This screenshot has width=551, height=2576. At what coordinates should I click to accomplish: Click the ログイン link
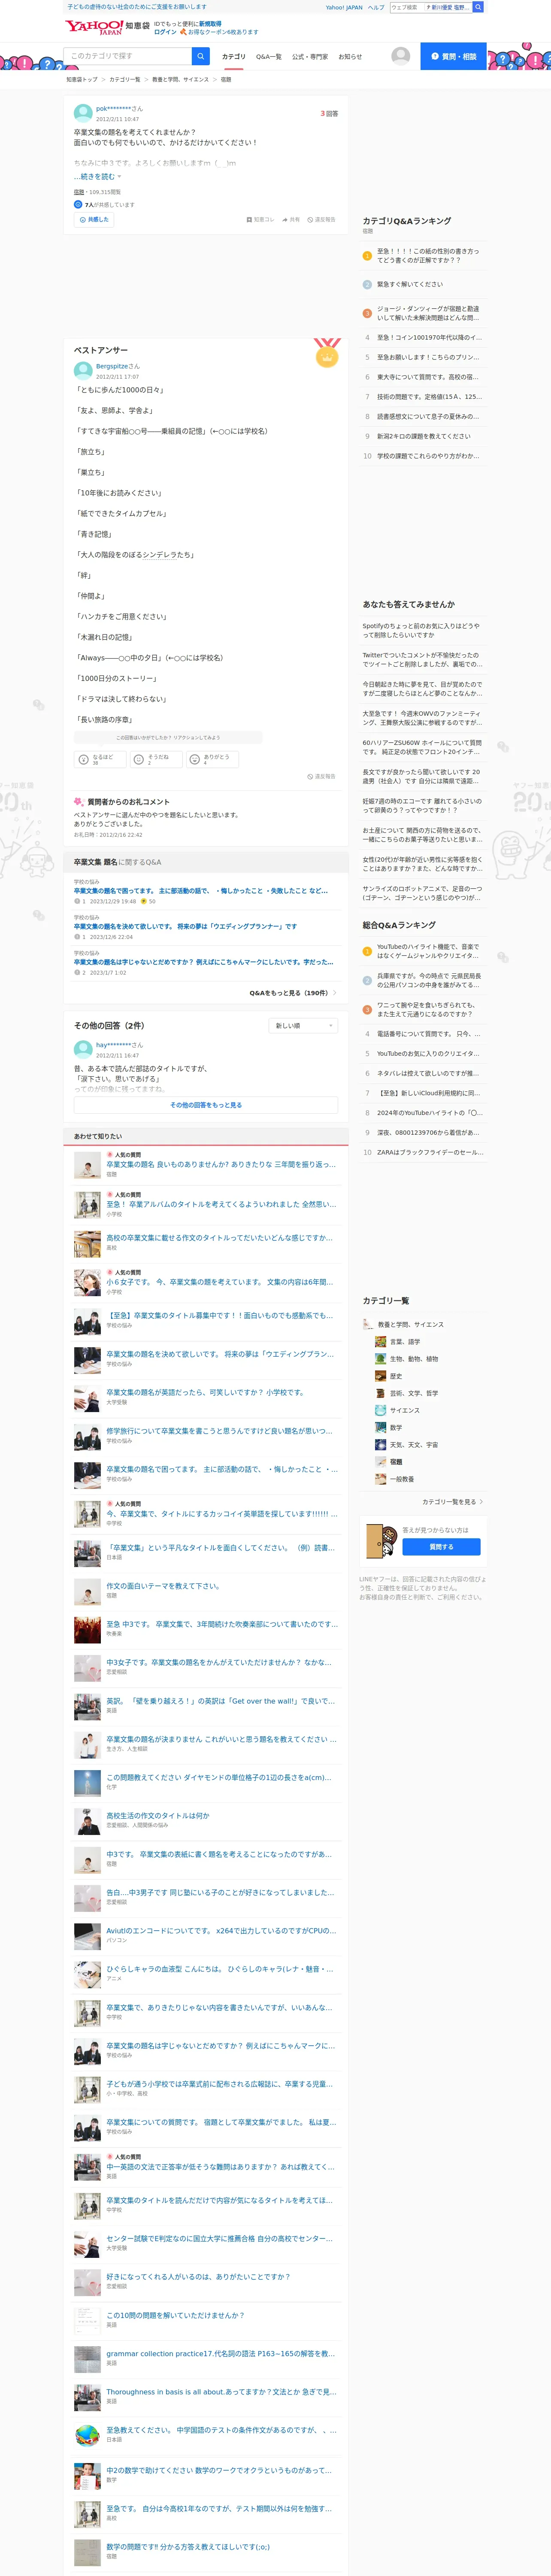(x=165, y=32)
